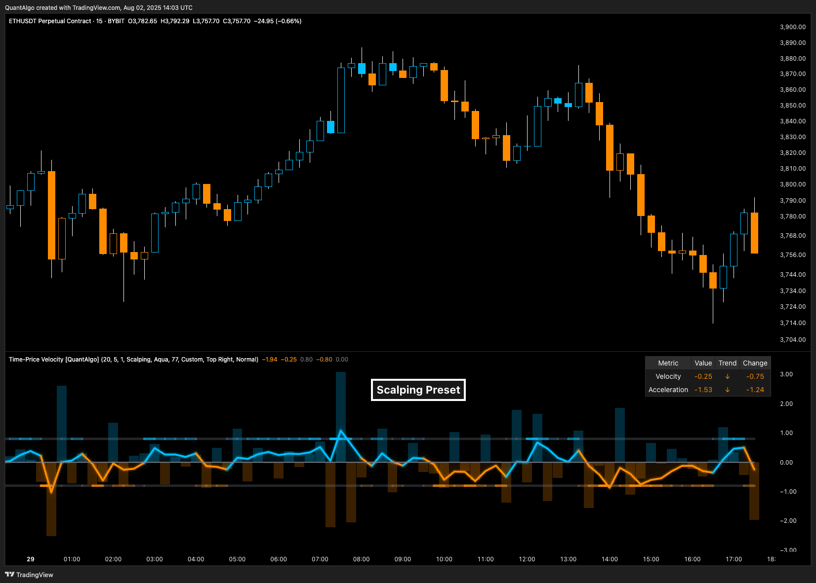Click the indicator value -1.94 in legend
This screenshot has height=583, width=816.
(270, 360)
